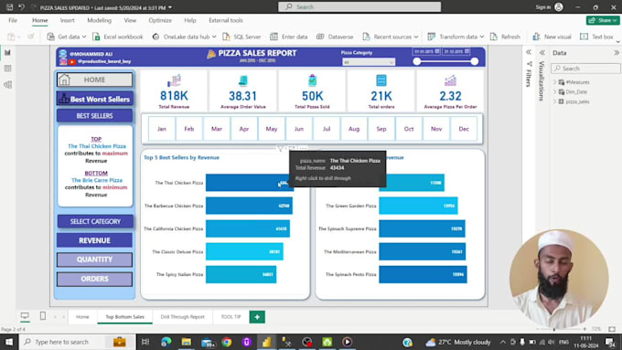622x350 pixels.
Task: Select the Dec month slicer
Action: 464,129
